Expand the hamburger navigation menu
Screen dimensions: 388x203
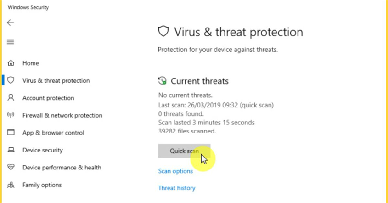point(11,42)
